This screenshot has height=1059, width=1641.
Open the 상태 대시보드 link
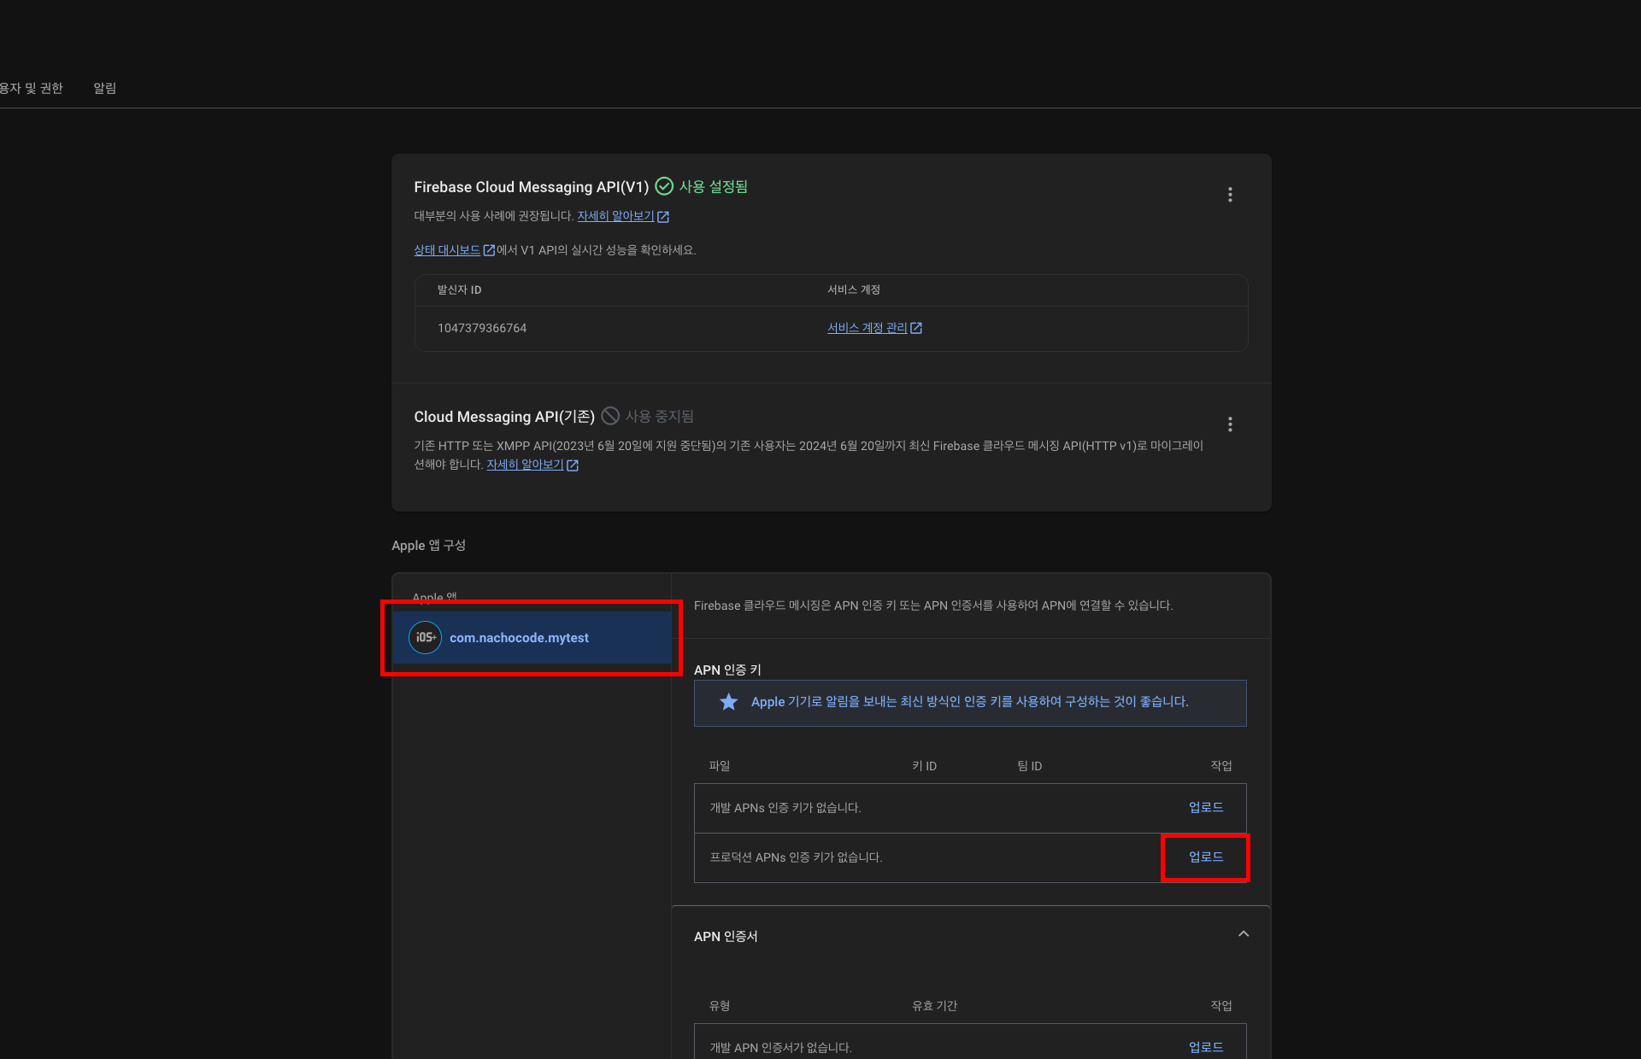coord(447,250)
